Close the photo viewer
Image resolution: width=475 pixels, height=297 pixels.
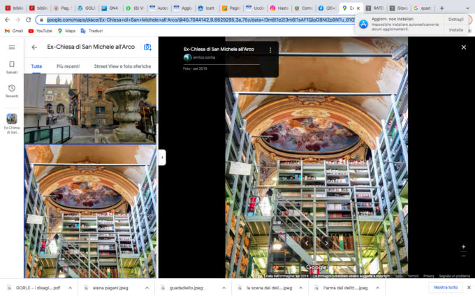(464, 48)
